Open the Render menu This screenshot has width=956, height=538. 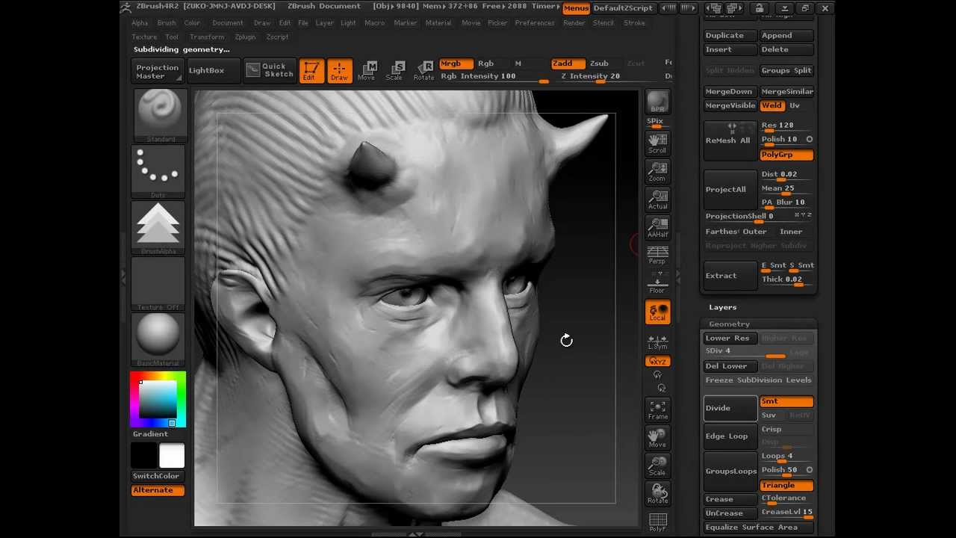(x=574, y=23)
